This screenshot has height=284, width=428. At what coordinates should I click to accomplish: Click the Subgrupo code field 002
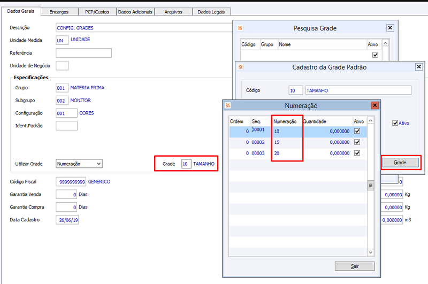pos(62,101)
